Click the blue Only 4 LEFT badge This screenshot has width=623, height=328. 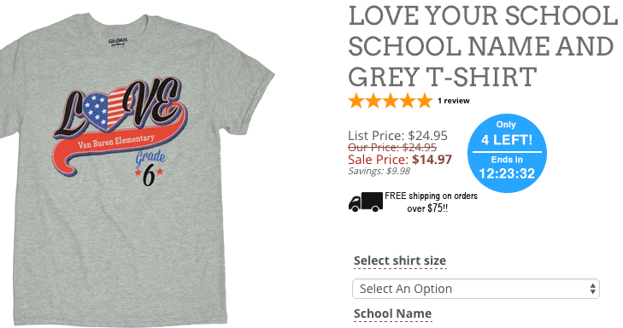pos(507,153)
